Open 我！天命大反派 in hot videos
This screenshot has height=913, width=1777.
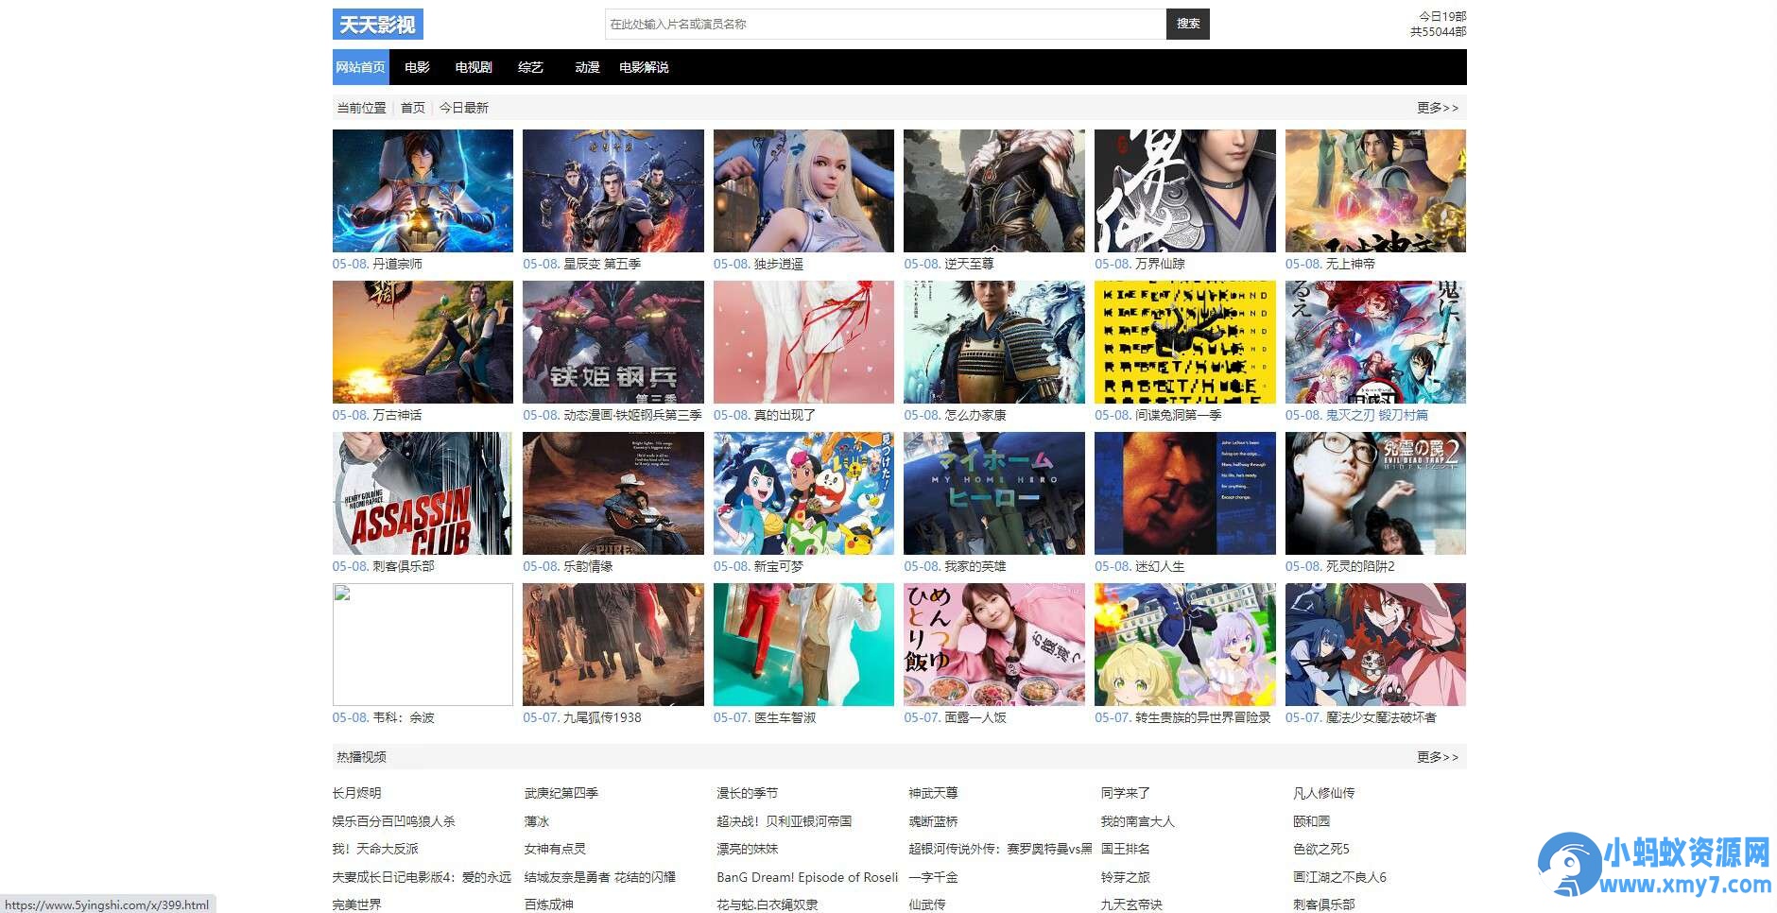(x=375, y=849)
